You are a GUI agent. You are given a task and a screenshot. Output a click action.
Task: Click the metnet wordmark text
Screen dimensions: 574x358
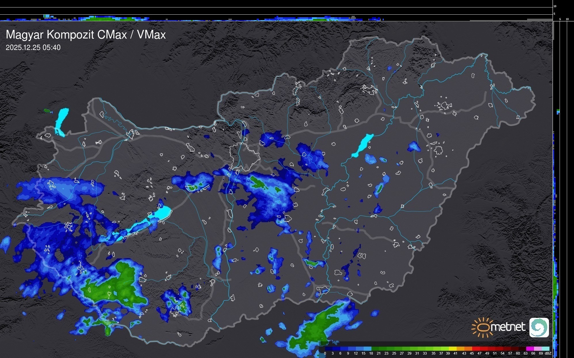point(508,327)
